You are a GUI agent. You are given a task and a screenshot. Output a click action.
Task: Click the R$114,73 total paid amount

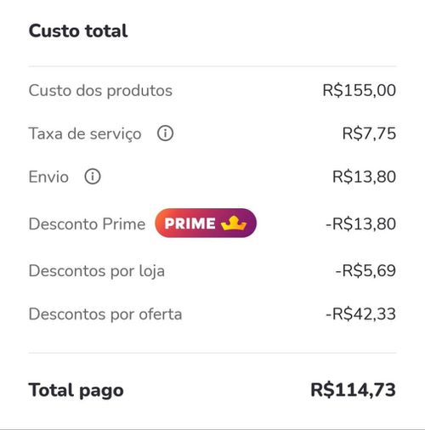tap(353, 390)
